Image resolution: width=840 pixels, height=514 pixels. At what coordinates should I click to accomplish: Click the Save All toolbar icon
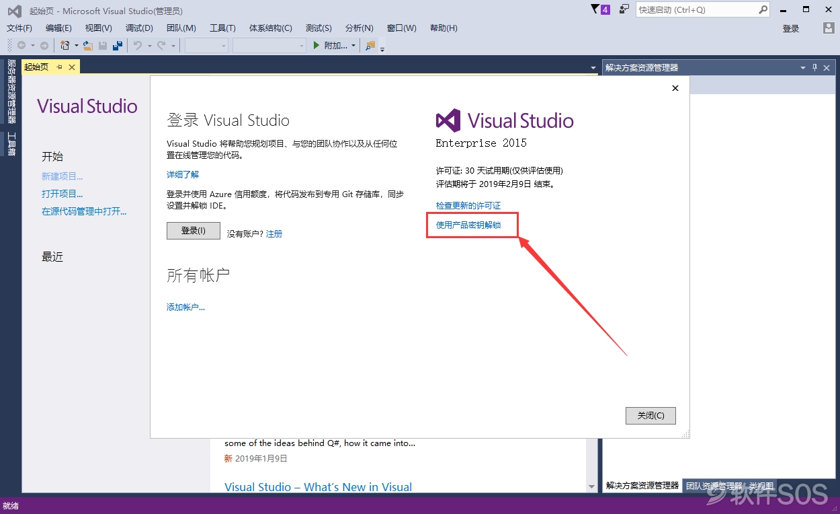[x=118, y=45]
